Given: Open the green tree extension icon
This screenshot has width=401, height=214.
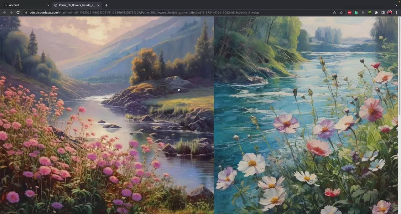Looking at the screenshot, I should (369, 13).
